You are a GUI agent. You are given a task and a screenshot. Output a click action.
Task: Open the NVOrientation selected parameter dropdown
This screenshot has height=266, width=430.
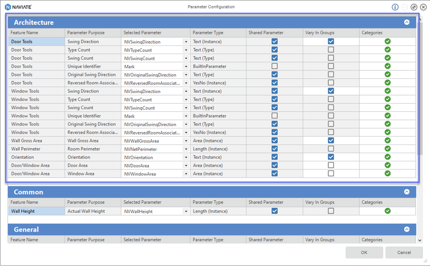[186, 157]
